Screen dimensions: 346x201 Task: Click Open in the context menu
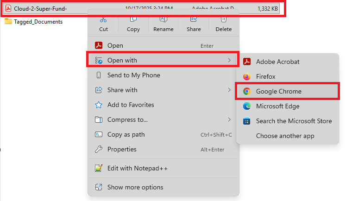tap(115, 45)
